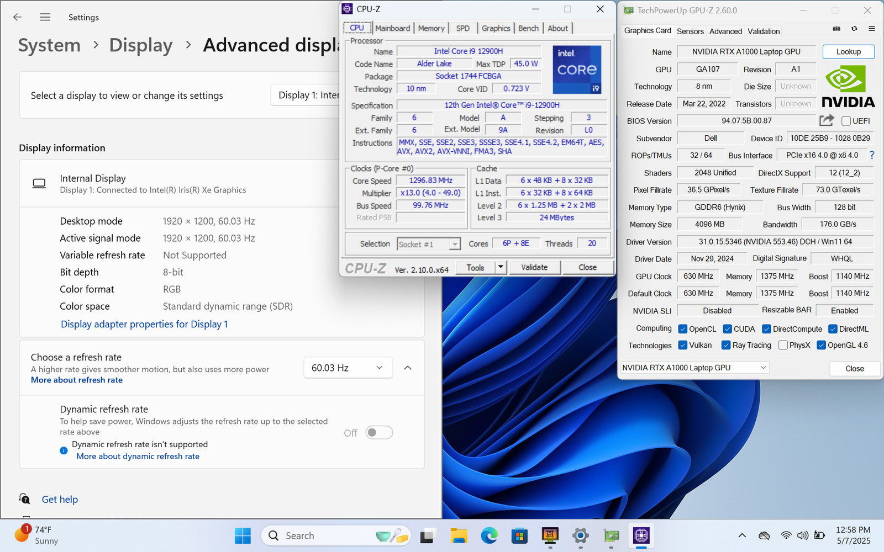Click the Get help headset icon

(x=24, y=499)
